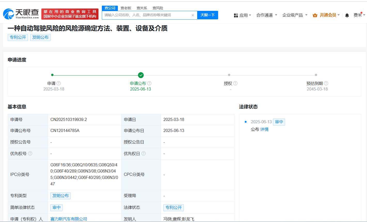Click the application date 2025-03-18 in the table
Viewport: 367px width, 222px height.
[x=174, y=119]
